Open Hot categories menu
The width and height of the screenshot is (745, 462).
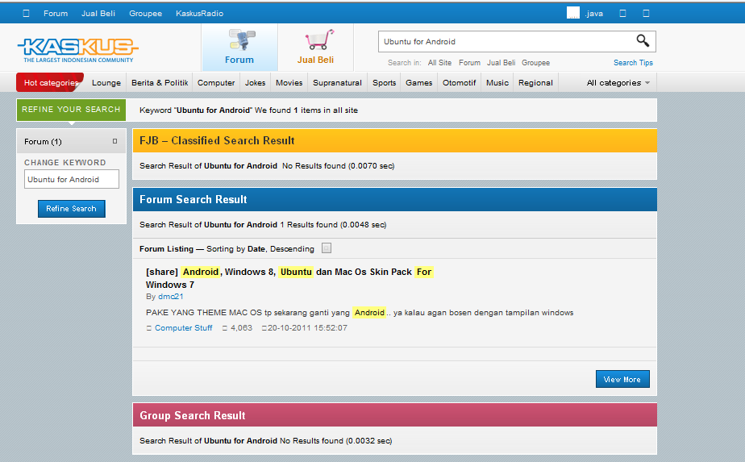50,82
